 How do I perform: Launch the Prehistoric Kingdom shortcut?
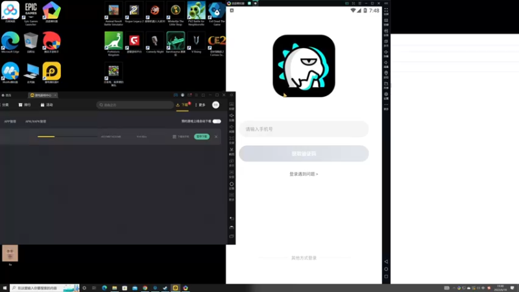114,43
